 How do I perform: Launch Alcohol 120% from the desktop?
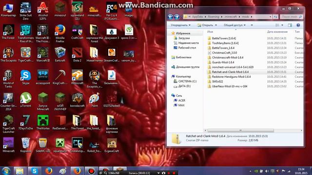[43, 11]
